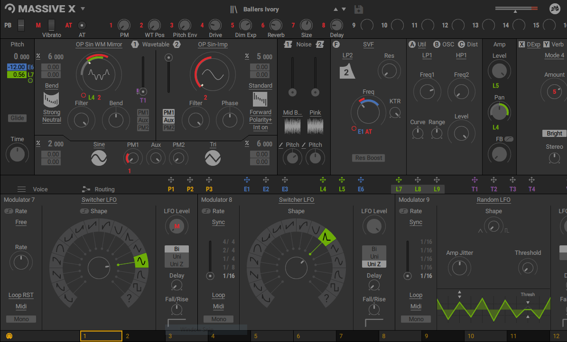This screenshot has width=567, height=342.
Task: Click the Standard wavetable mode icon
Action: (260, 99)
